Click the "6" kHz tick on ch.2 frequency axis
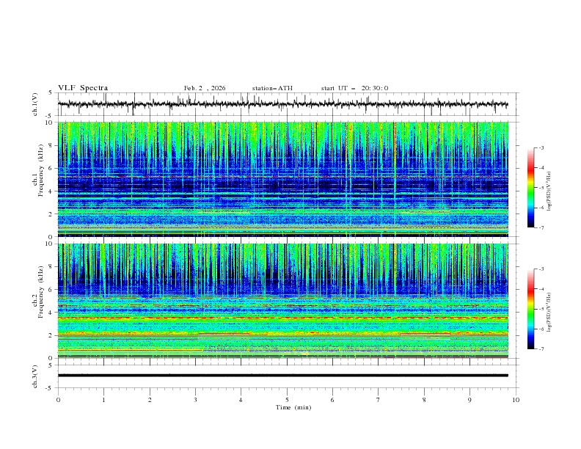The width and height of the screenshot is (581, 449). (52, 289)
